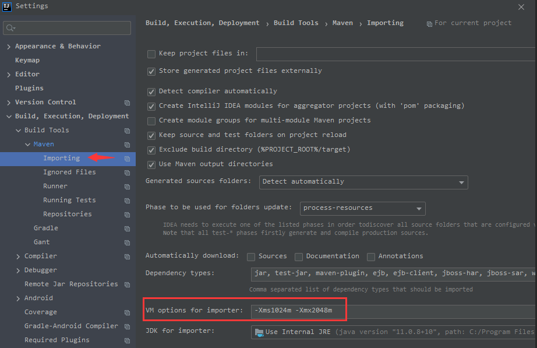Enable Create module groups for multi-module projects
The image size is (537, 348).
pos(151,121)
